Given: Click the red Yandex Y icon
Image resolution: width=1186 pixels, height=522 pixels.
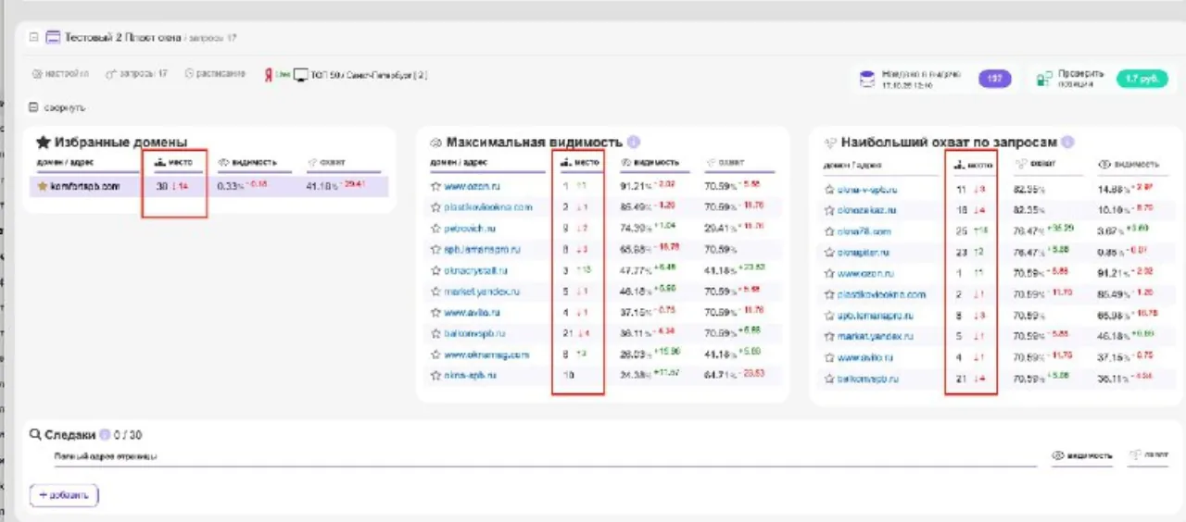Looking at the screenshot, I should (x=268, y=74).
